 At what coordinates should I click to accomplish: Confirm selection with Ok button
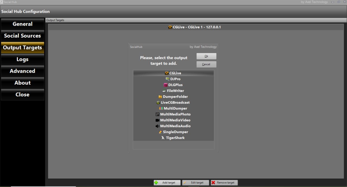206,56
